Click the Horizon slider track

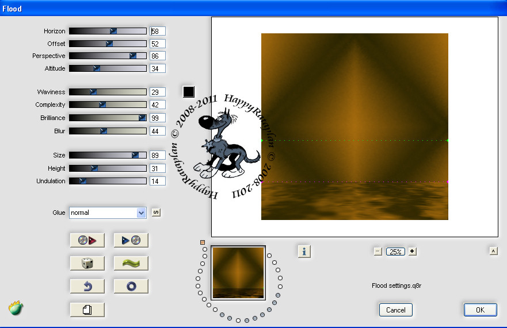coord(108,31)
